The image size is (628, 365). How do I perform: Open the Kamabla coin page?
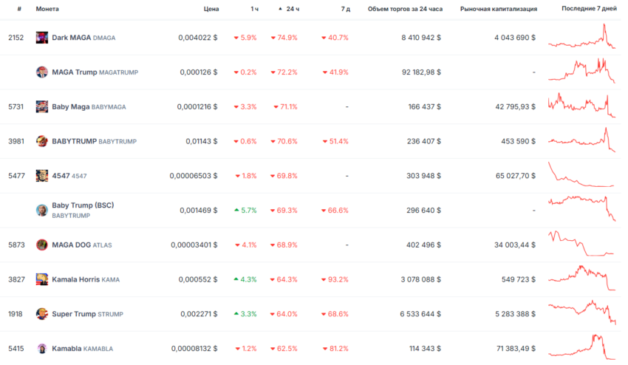click(83, 348)
